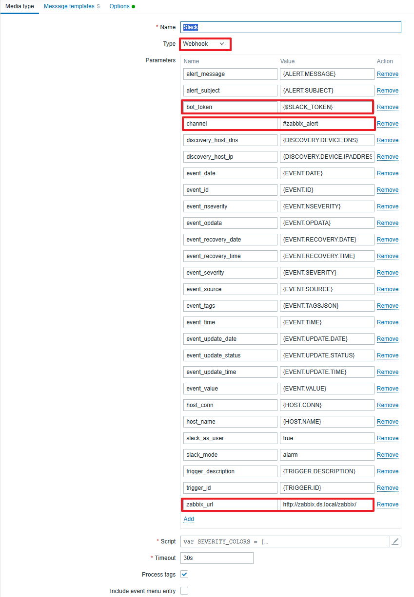Open the Type dropdown set to Webhook

click(204, 44)
